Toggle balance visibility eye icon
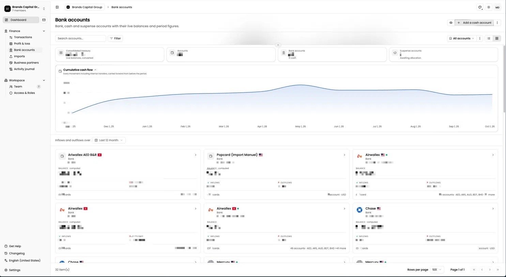The height and width of the screenshot is (277, 506). (x=451, y=23)
